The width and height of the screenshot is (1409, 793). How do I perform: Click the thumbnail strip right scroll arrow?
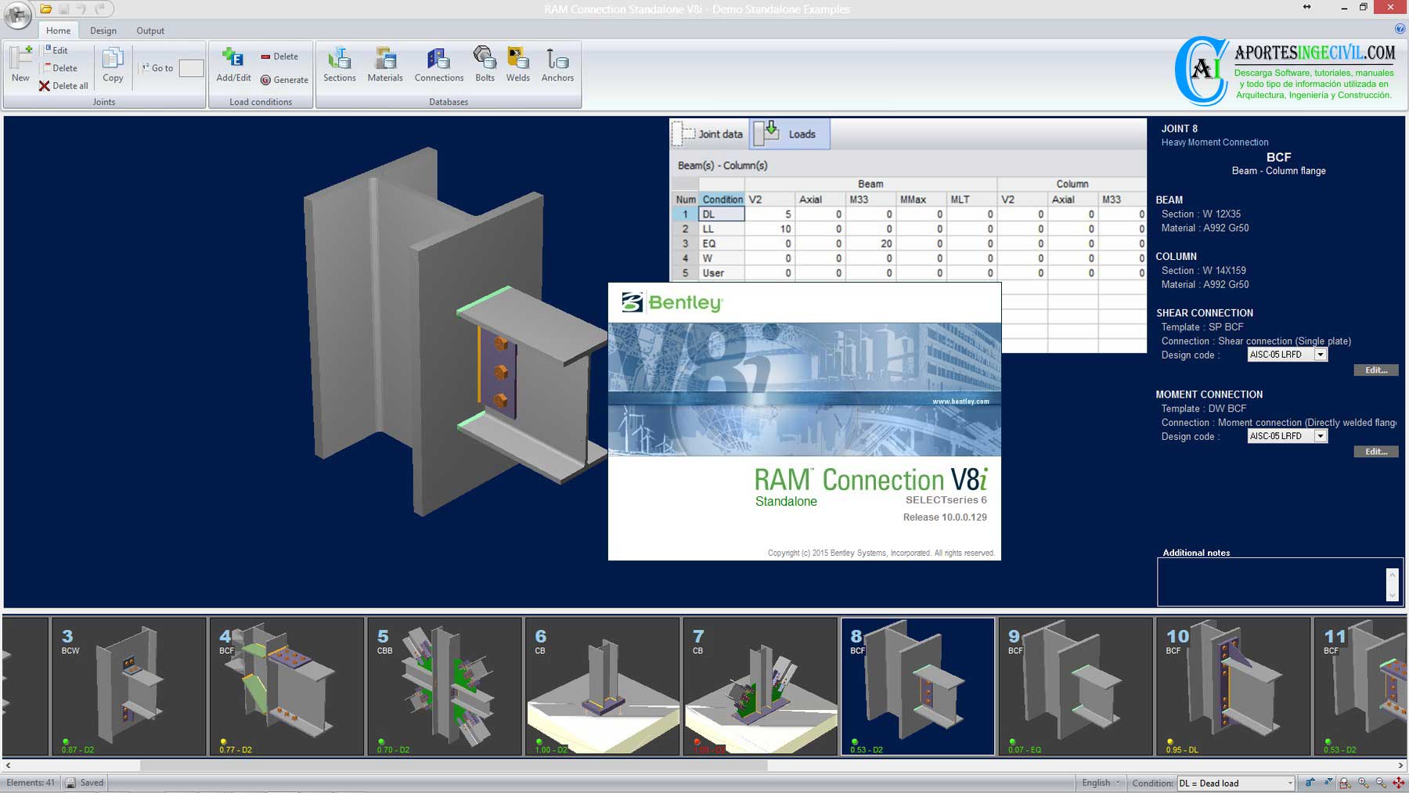coord(1401,766)
